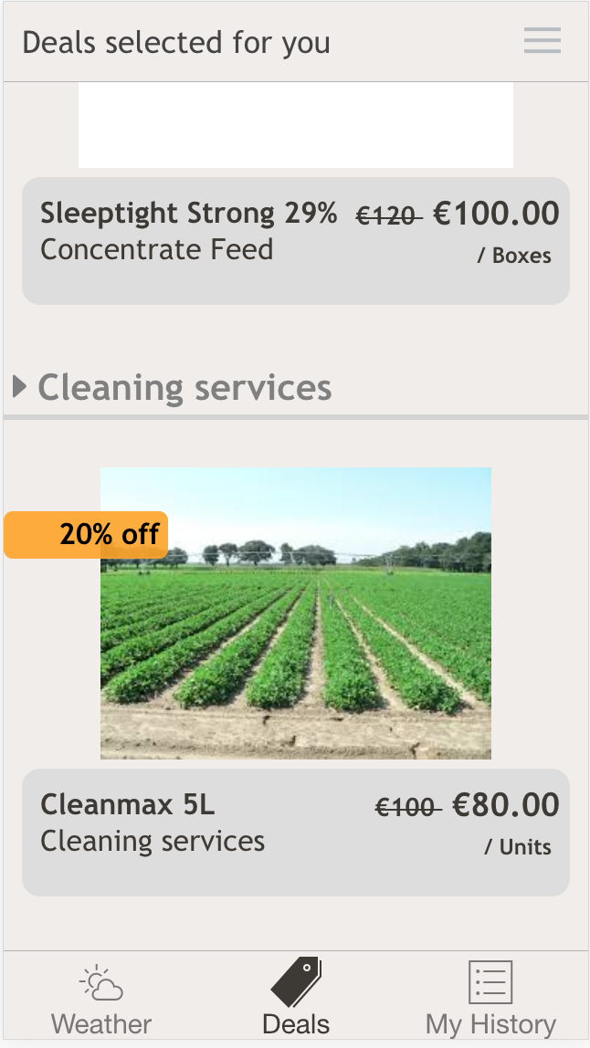Open the Sleeptight Strong 29% deal
Image resolution: width=590 pixels, height=1048 pixels.
pos(188,214)
